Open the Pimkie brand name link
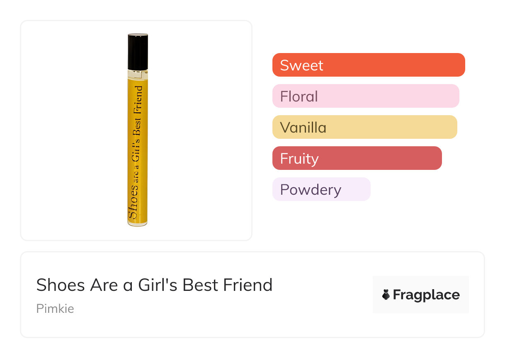 tap(55, 309)
